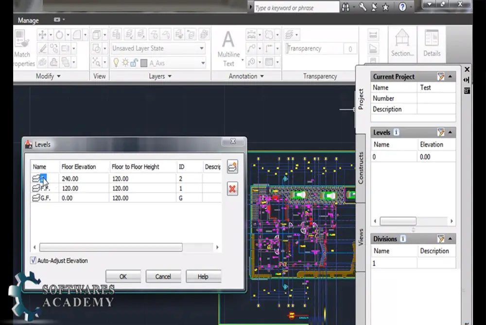
Task: Click the Erase pencil tool icon
Action: 42,49
